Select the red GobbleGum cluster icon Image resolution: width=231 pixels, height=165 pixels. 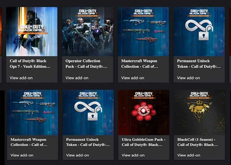click(x=144, y=111)
